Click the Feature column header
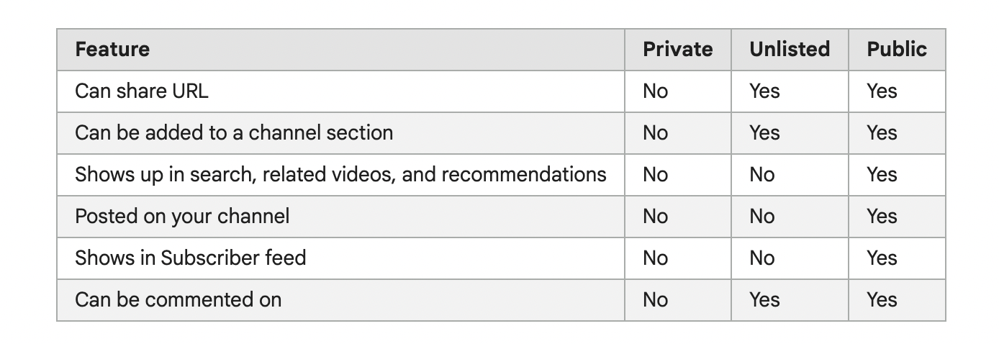This screenshot has height=344, width=999. (112, 50)
